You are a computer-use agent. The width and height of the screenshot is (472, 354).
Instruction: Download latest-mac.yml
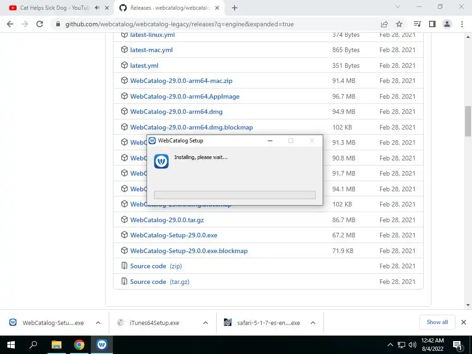point(151,50)
